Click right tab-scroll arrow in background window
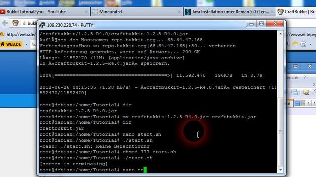The image size is (316, 177). click(x=314, y=103)
